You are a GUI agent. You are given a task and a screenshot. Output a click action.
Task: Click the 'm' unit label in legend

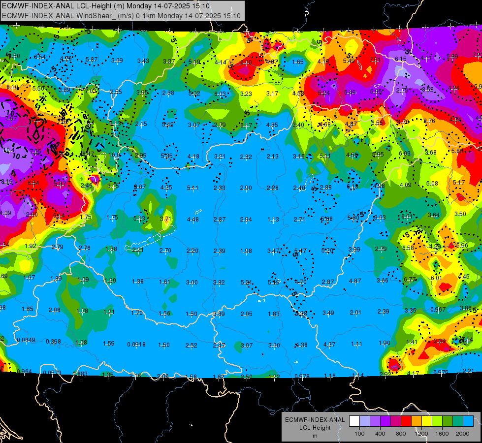(x=315, y=436)
